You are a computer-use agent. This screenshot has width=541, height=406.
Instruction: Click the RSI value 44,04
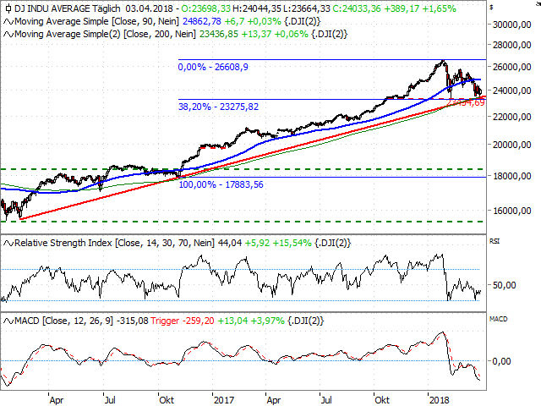[x=230, y=244]
